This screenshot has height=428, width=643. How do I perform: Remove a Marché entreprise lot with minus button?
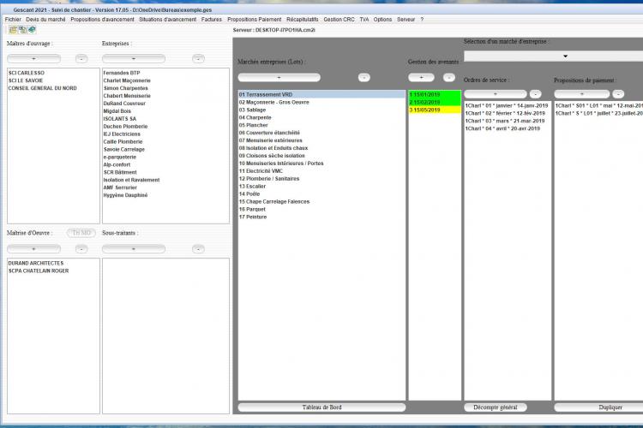click(364, 77)
